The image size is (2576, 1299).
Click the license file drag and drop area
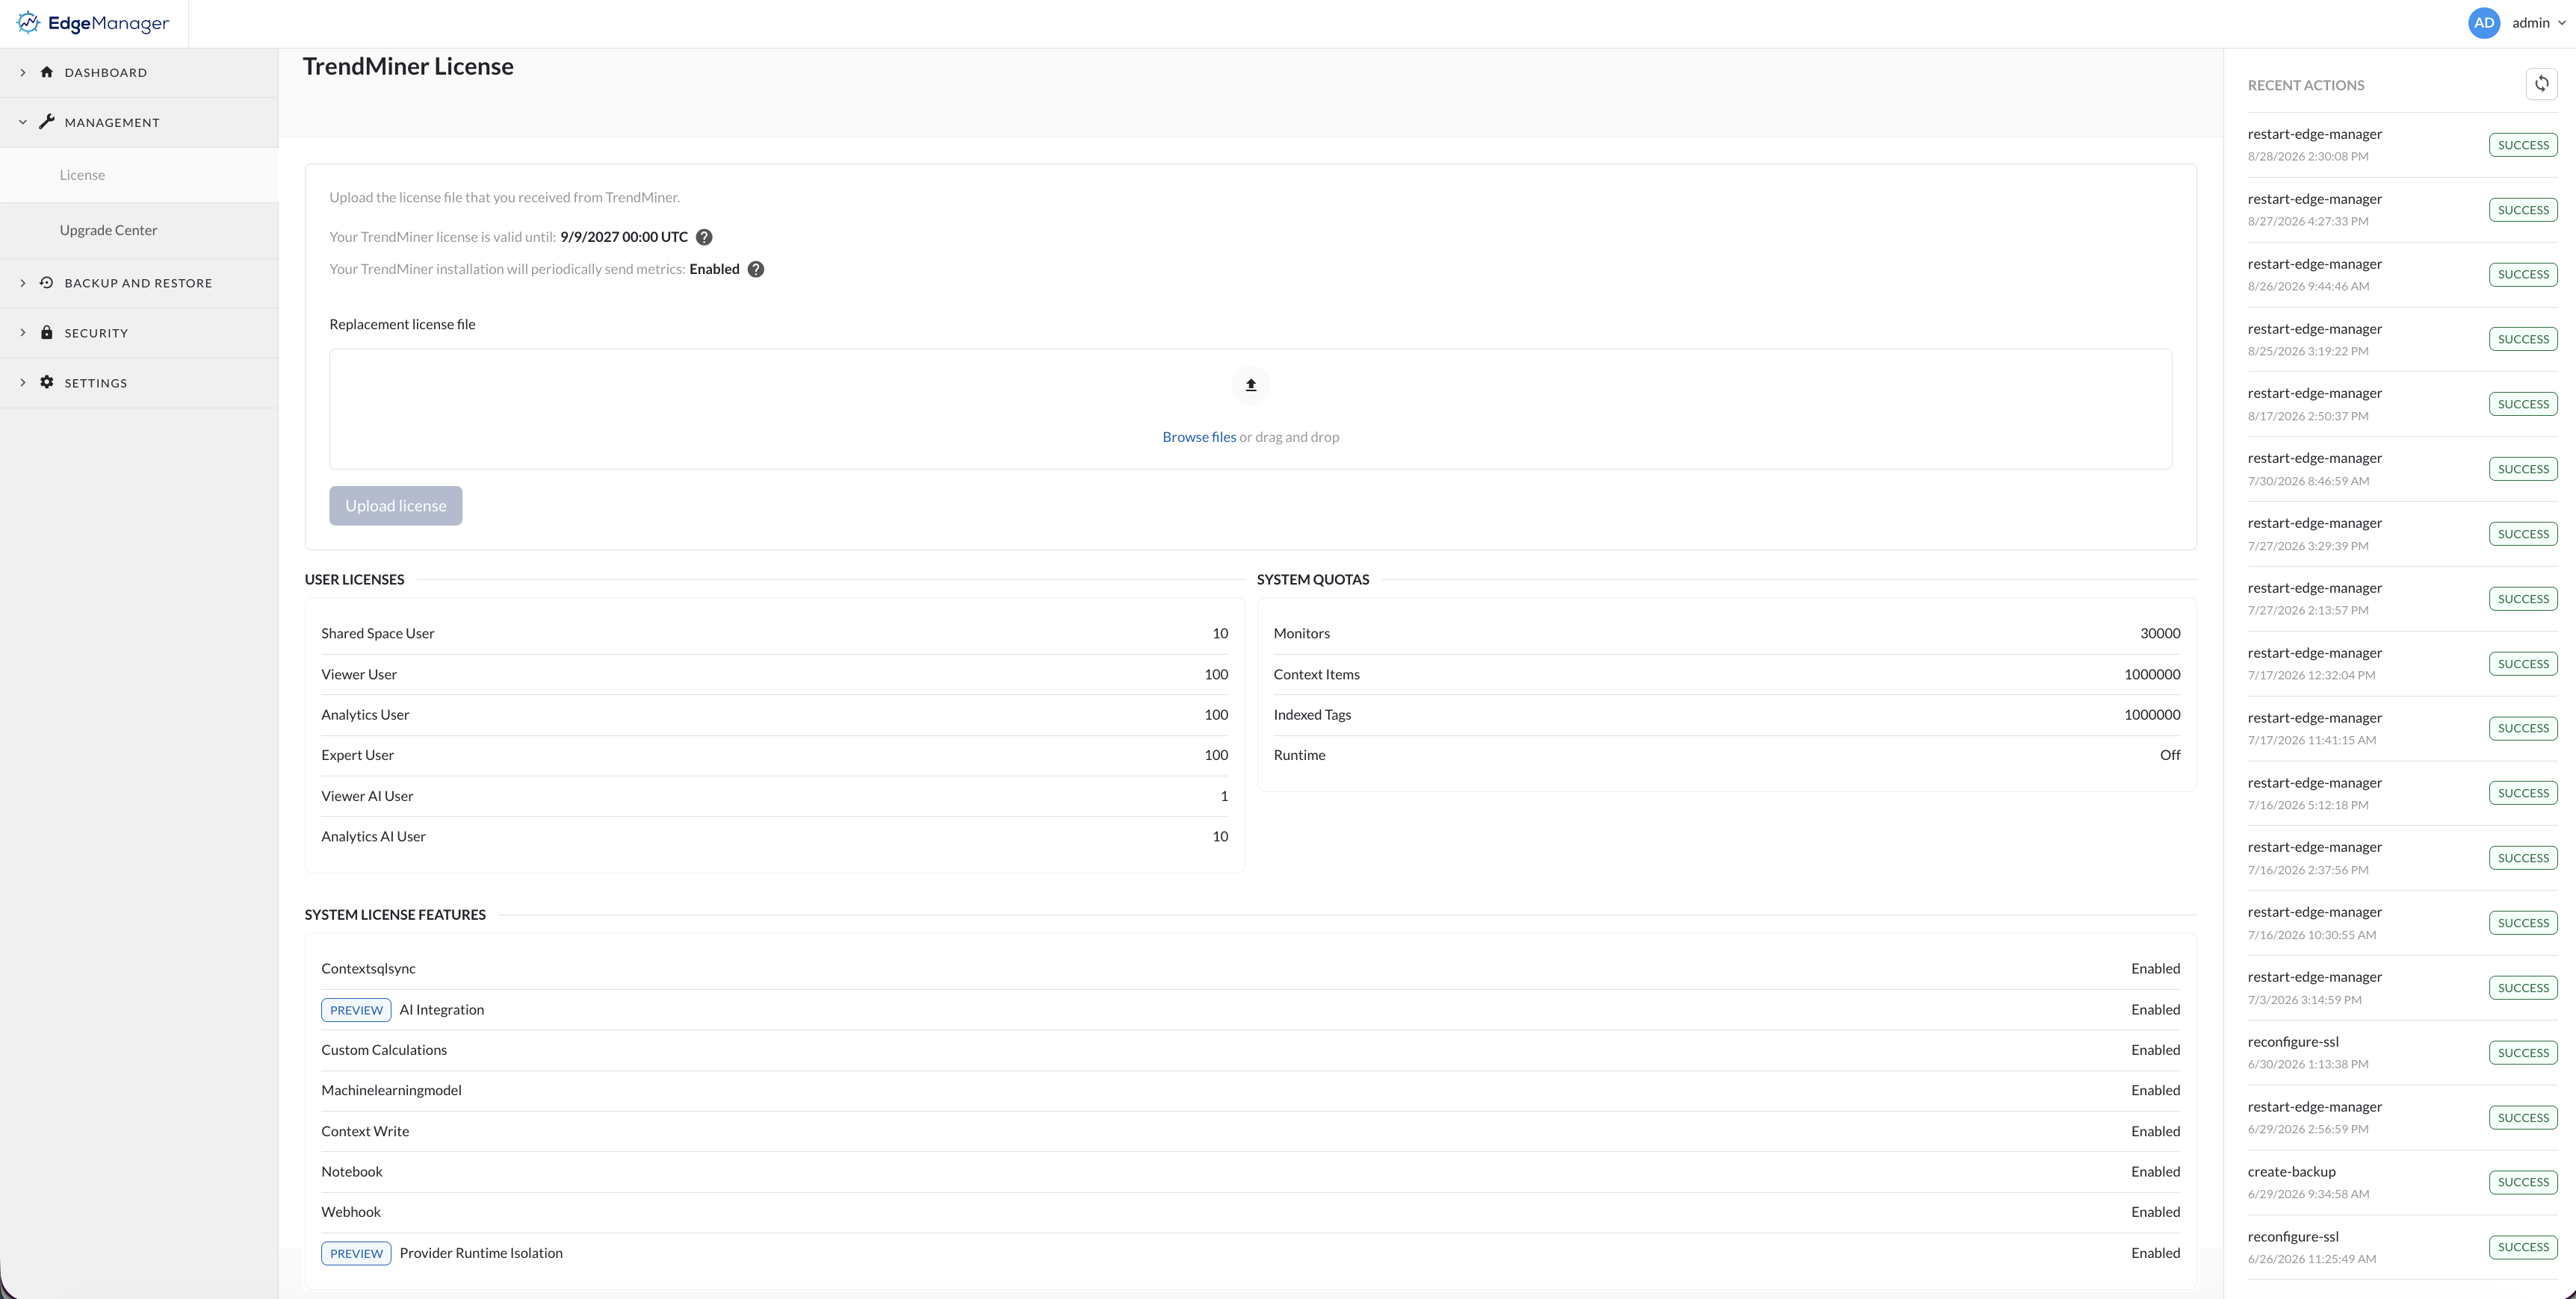[1250, 408]
